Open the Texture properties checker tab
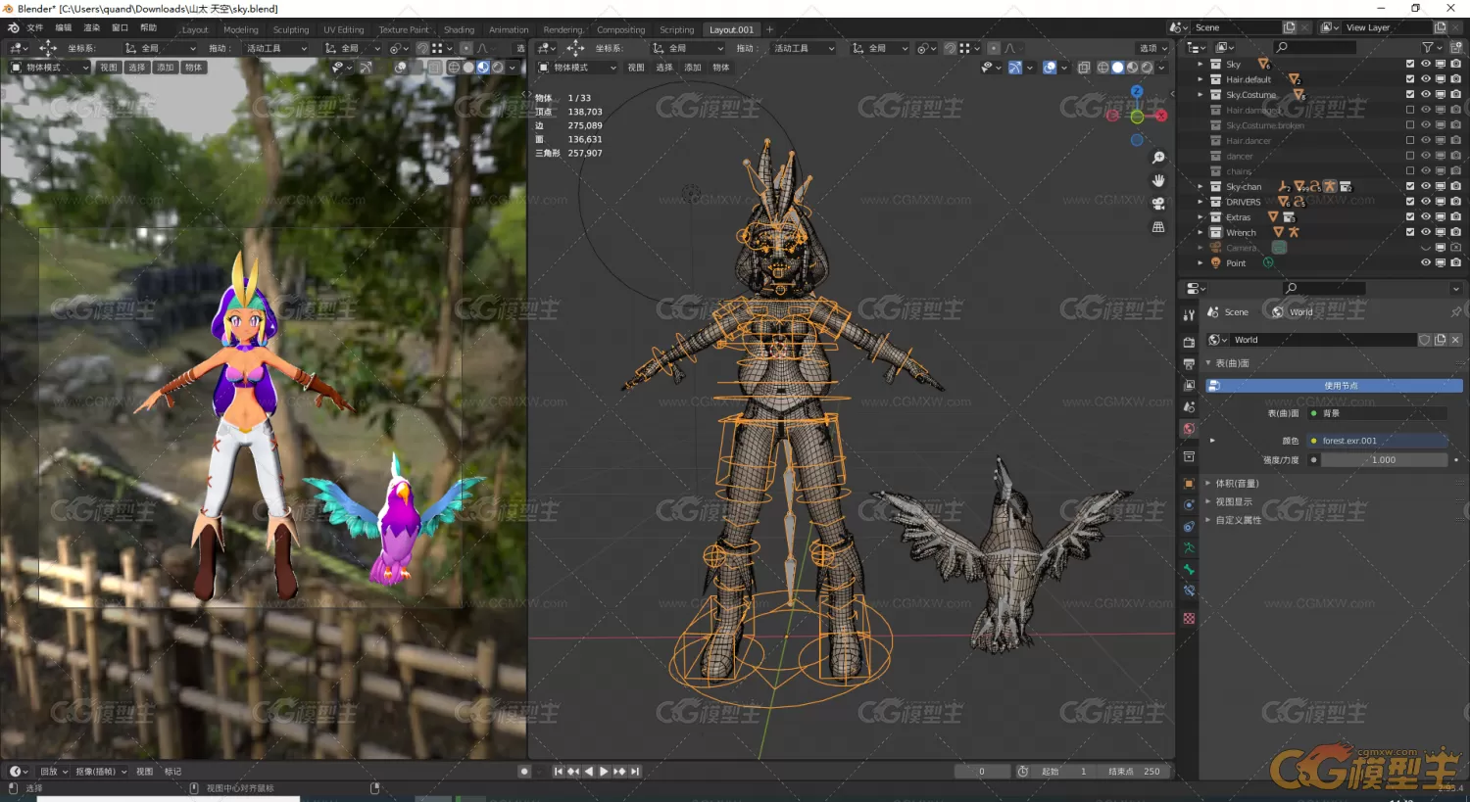This screenshot has height=802, width=1470. (1189, 619)
